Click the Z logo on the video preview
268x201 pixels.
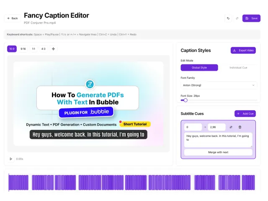tap(90, 84)
